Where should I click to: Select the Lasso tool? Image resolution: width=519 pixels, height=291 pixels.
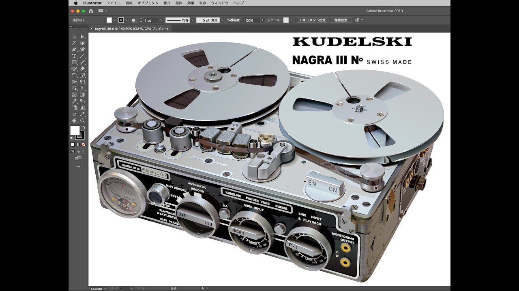pos(82,43)
